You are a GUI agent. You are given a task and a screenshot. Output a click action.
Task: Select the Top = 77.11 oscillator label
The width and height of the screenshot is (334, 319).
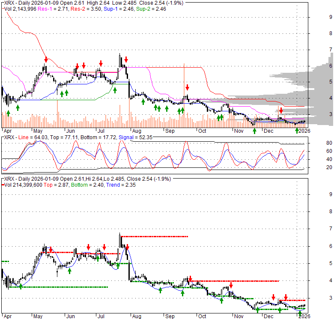(64, 137)
